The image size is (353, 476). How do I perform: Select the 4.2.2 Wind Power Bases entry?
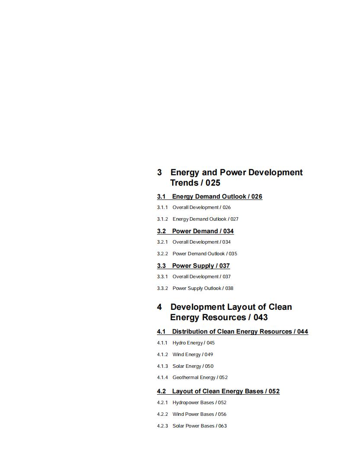click(x=192, y=414)
